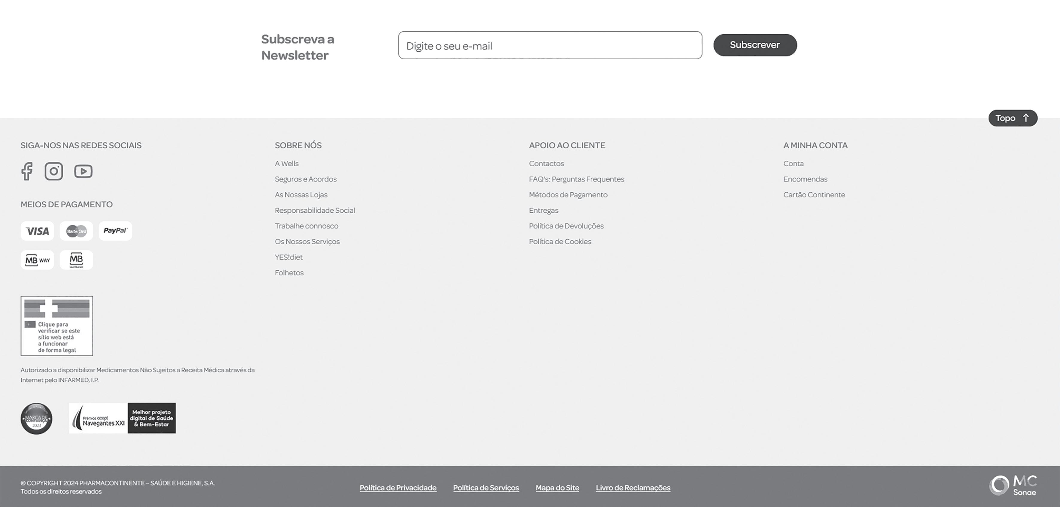Open Cartão Continente link
Viewport: 1060px width, 507px height.
click(814, 195)
